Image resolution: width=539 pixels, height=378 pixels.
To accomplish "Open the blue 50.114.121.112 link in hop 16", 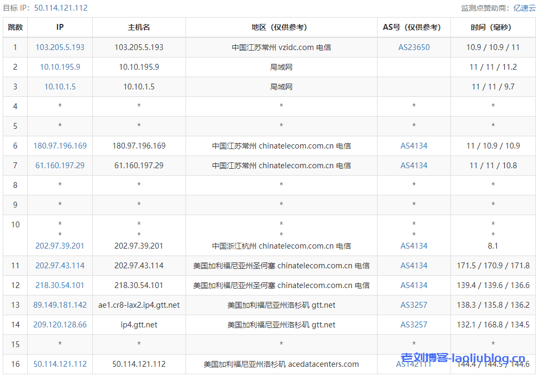I will click(x=60, y=364).
